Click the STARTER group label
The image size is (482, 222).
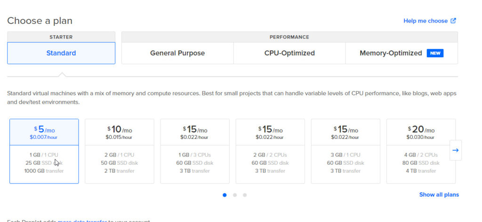(61, 37)
